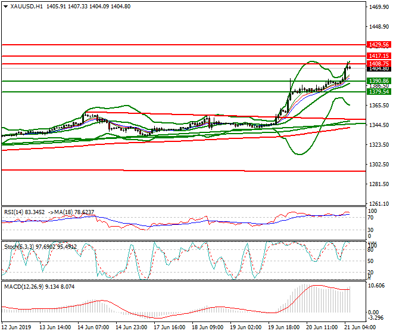Select the 1302.50 price scale value
Screen dimensions: 393x334
tap(379, 165)
